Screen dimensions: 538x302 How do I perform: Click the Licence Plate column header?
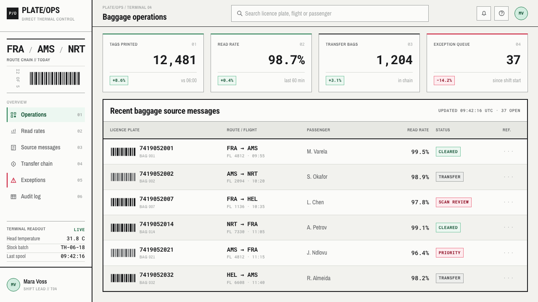pos(125,130)
